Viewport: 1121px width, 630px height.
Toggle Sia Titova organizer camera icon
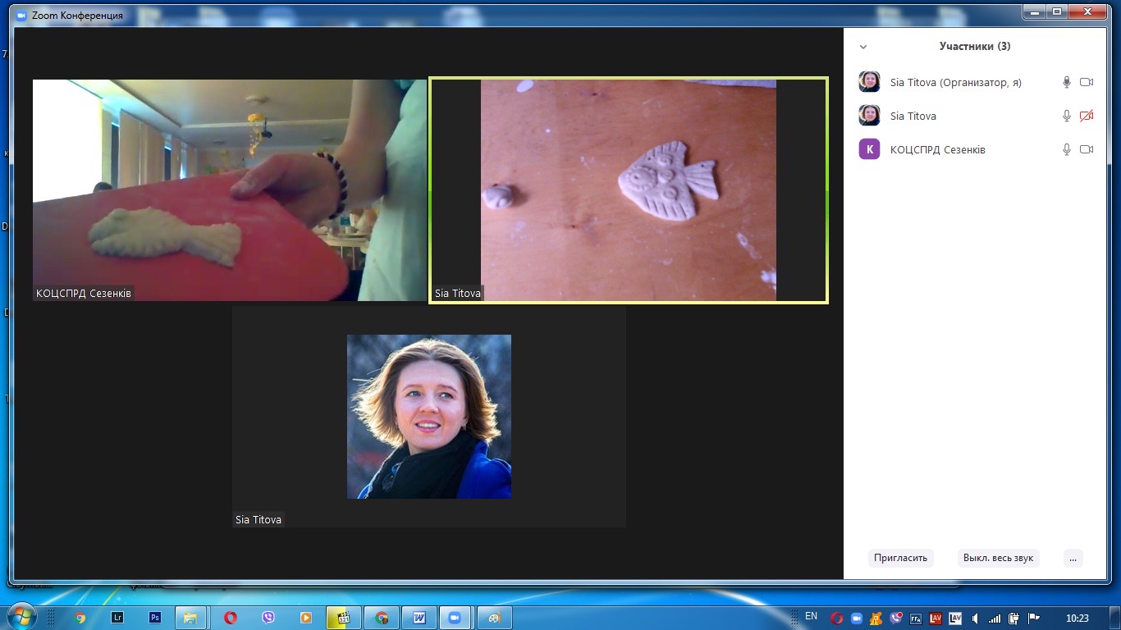pos(1087,82)
